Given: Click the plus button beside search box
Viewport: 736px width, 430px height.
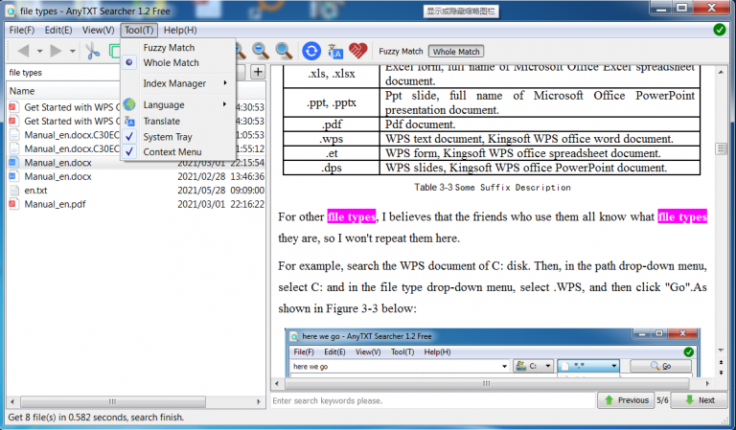Looking at the screenshot, I should pos(258,72).
